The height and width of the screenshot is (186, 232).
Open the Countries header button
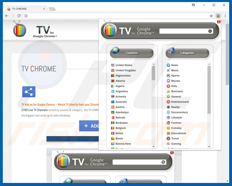[132, 53]
